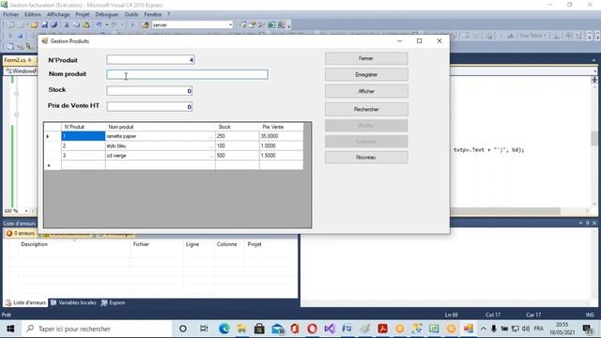Image resolution: width=601 pixels, height=338 pixels.
Task: Click the Redo toolbar icon
Action: tap(115, 25)
